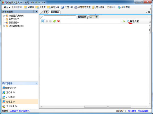
Task: Select the blank first inner tab
Action: pos(59,17)
